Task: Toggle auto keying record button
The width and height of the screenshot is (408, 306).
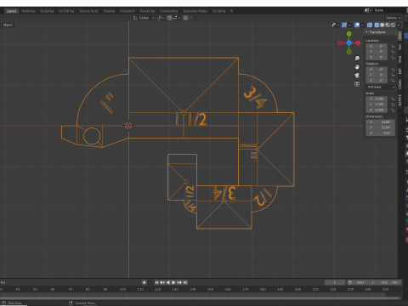Action: click(x=144, y=282)
